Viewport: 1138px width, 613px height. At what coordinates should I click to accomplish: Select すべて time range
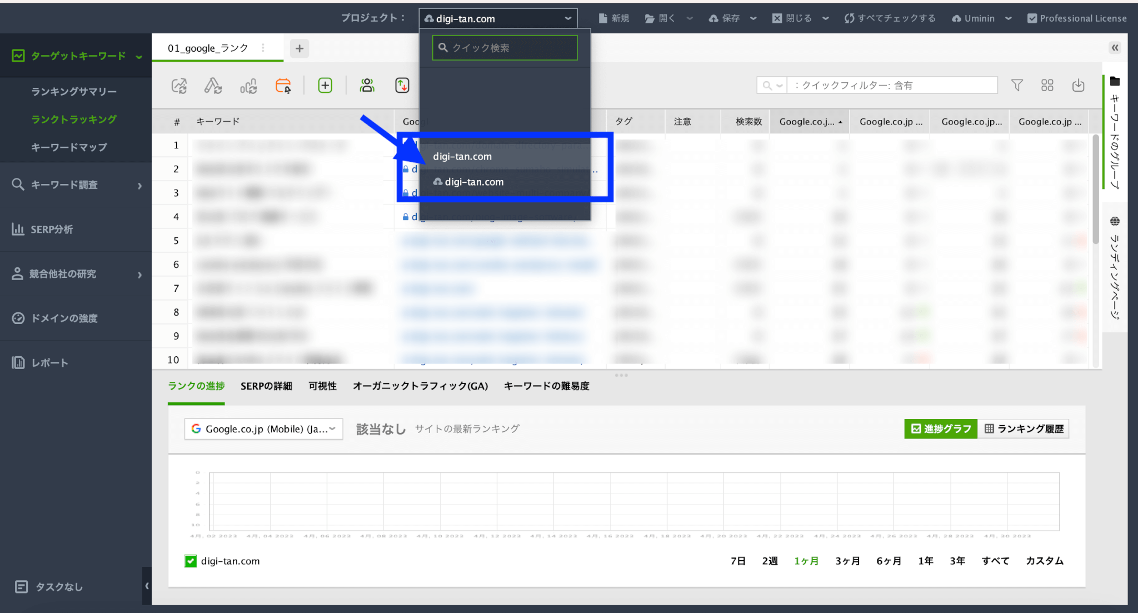(x=995, y=561)
